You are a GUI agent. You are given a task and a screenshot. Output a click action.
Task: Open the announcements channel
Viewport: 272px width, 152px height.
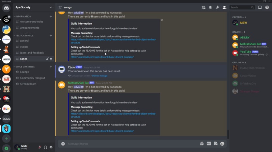pyautogui.click(x=34, y=28)
